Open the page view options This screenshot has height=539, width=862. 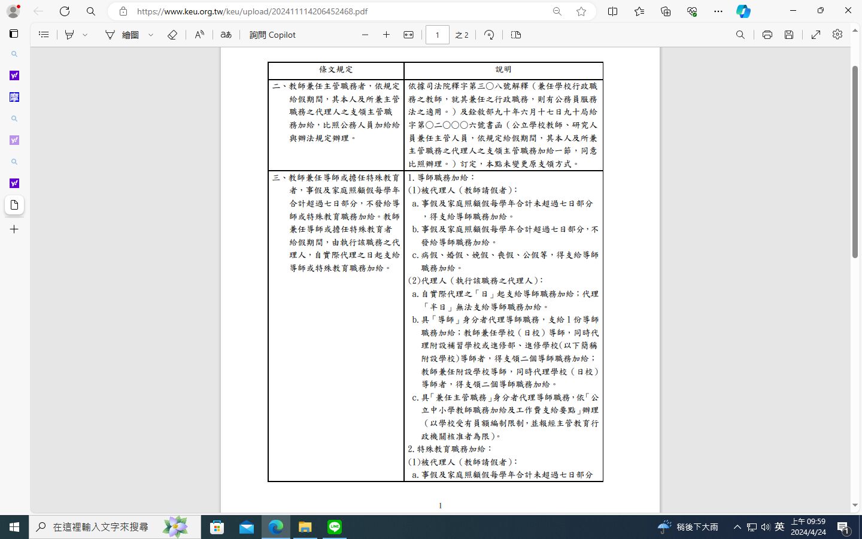coord(516,35)
